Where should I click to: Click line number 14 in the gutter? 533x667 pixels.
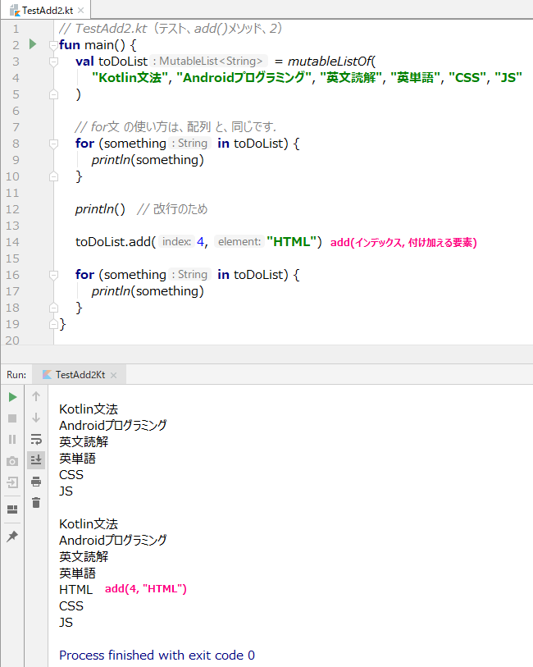(x=13, y=242)
